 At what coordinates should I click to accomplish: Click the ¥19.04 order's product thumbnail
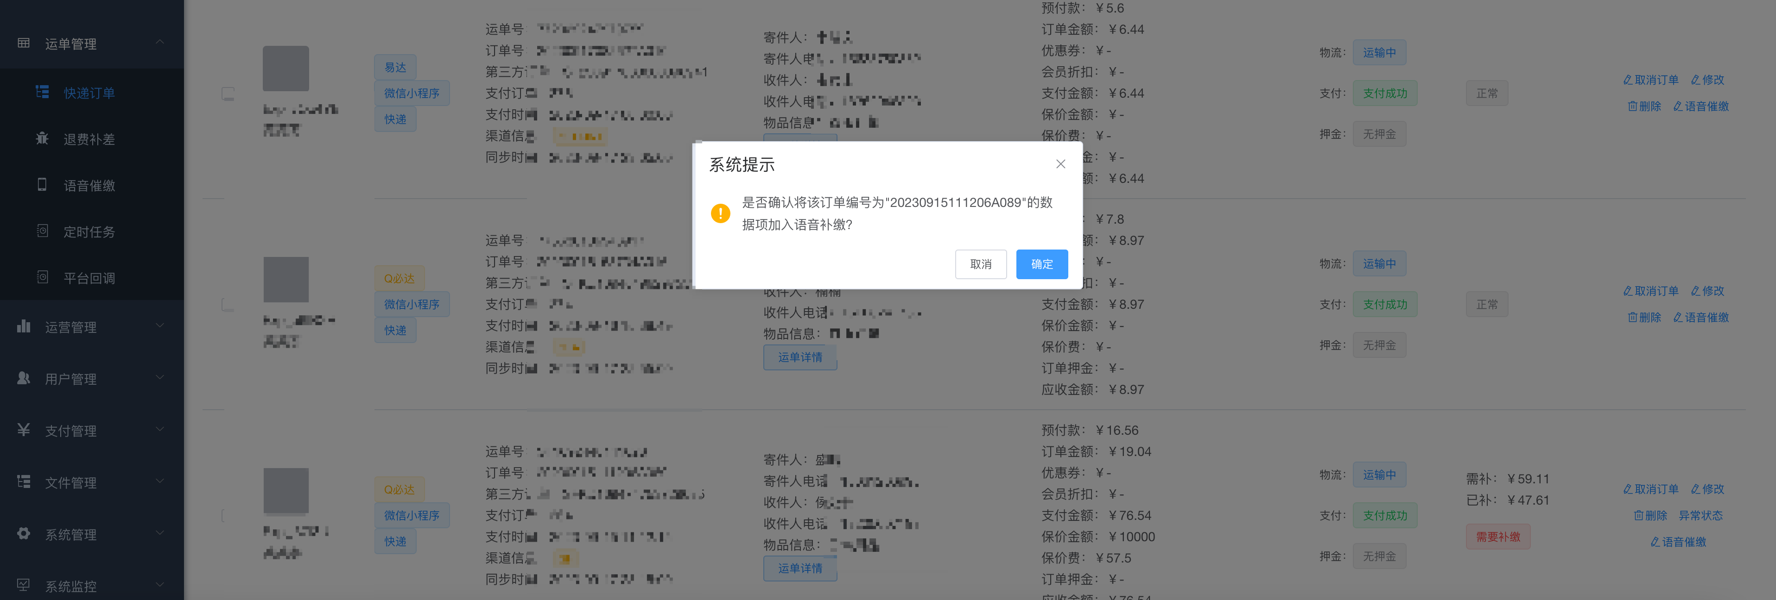pyautogui.click(x=285, y=490)
